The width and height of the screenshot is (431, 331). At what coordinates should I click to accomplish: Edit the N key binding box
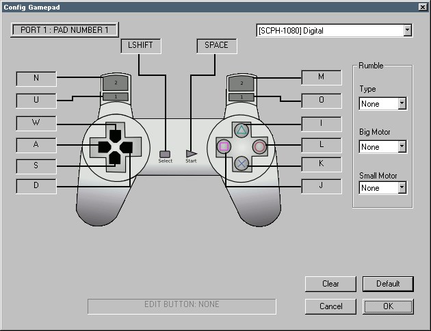(x=36, y=79)
